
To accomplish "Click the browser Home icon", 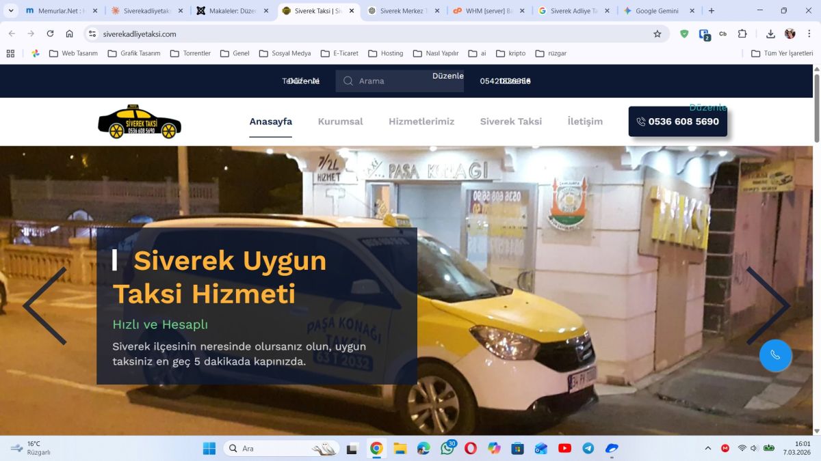I will pos(69,33).
